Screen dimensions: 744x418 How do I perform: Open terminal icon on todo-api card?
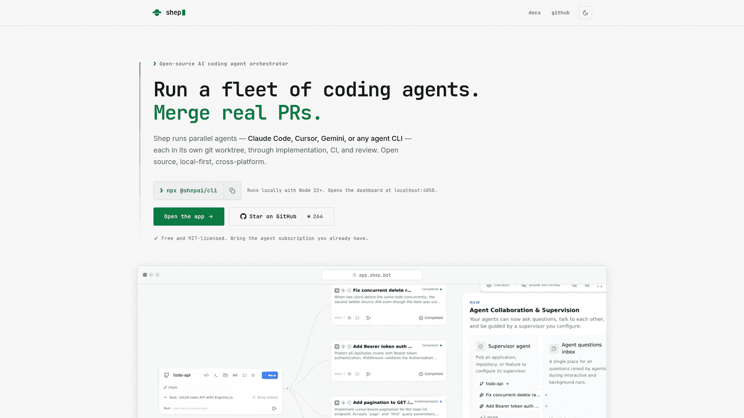click(216, 375)
